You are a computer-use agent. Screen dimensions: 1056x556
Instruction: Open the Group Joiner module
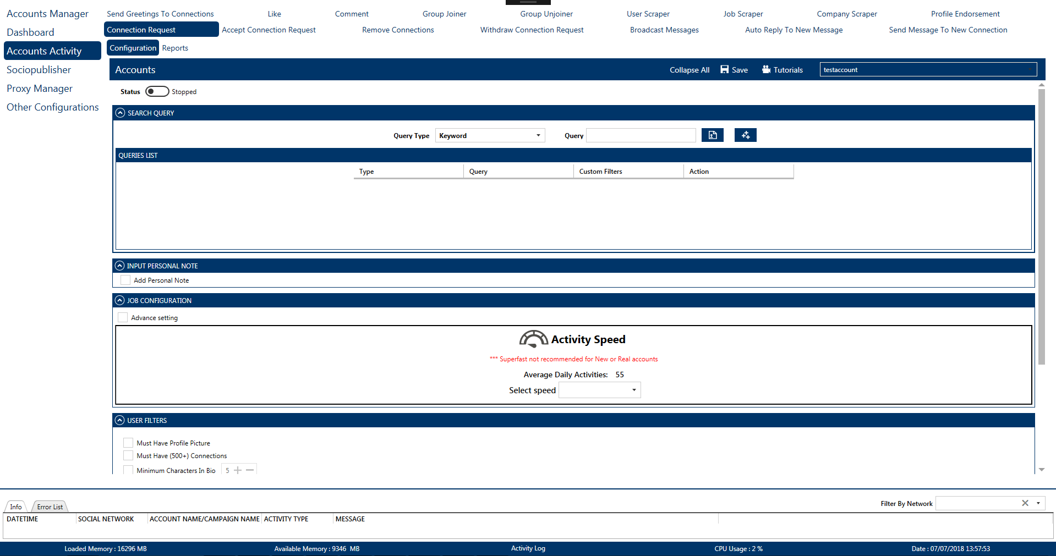click(x=444, y=14)
